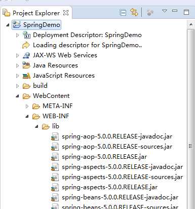This screenshot has width=195, height=209.
Task: Select the Project Explorer tab
Action: click(36, 13)
